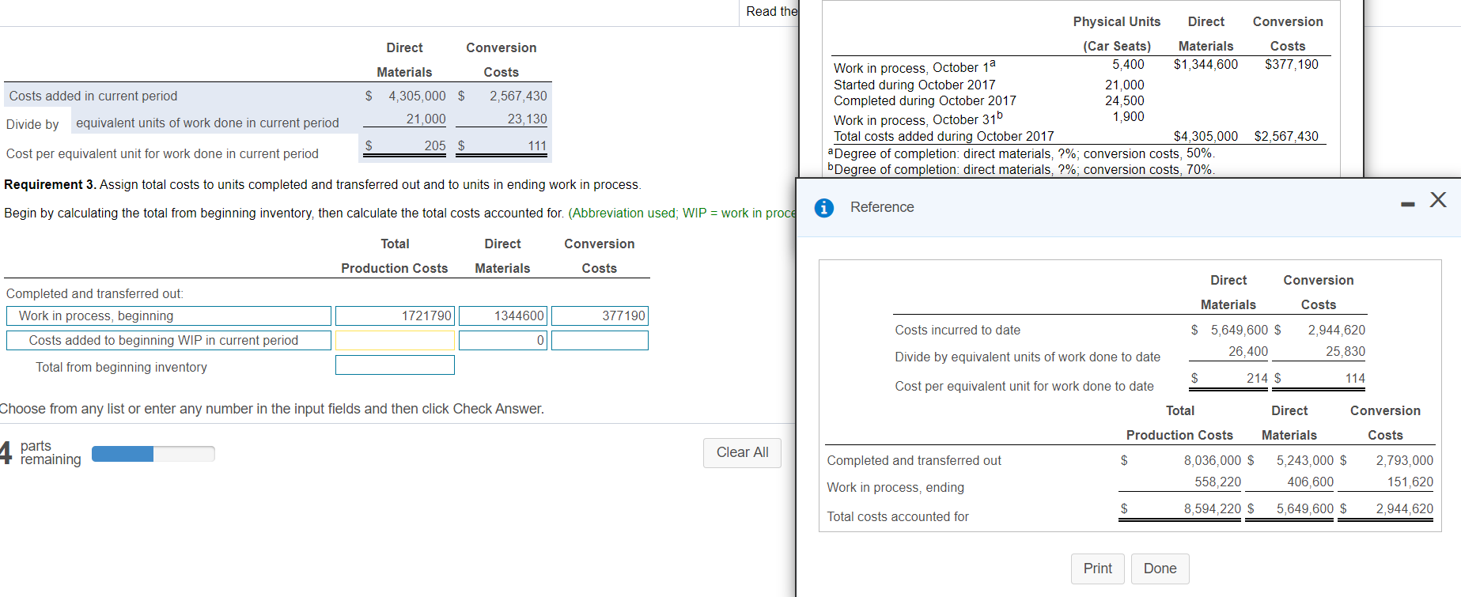Click the Clear All button

coord(742,452)
